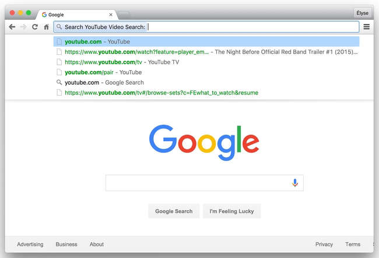Select the browse-sets what_to_watch suggestion
Image resolution: width=379 pixels, height=258 pixels.
click(206, 92)
